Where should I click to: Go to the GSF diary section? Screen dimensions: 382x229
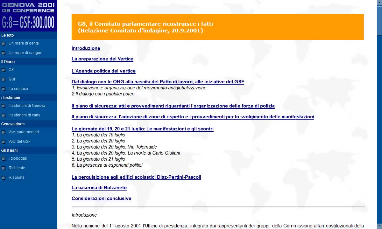coord(12,79)
